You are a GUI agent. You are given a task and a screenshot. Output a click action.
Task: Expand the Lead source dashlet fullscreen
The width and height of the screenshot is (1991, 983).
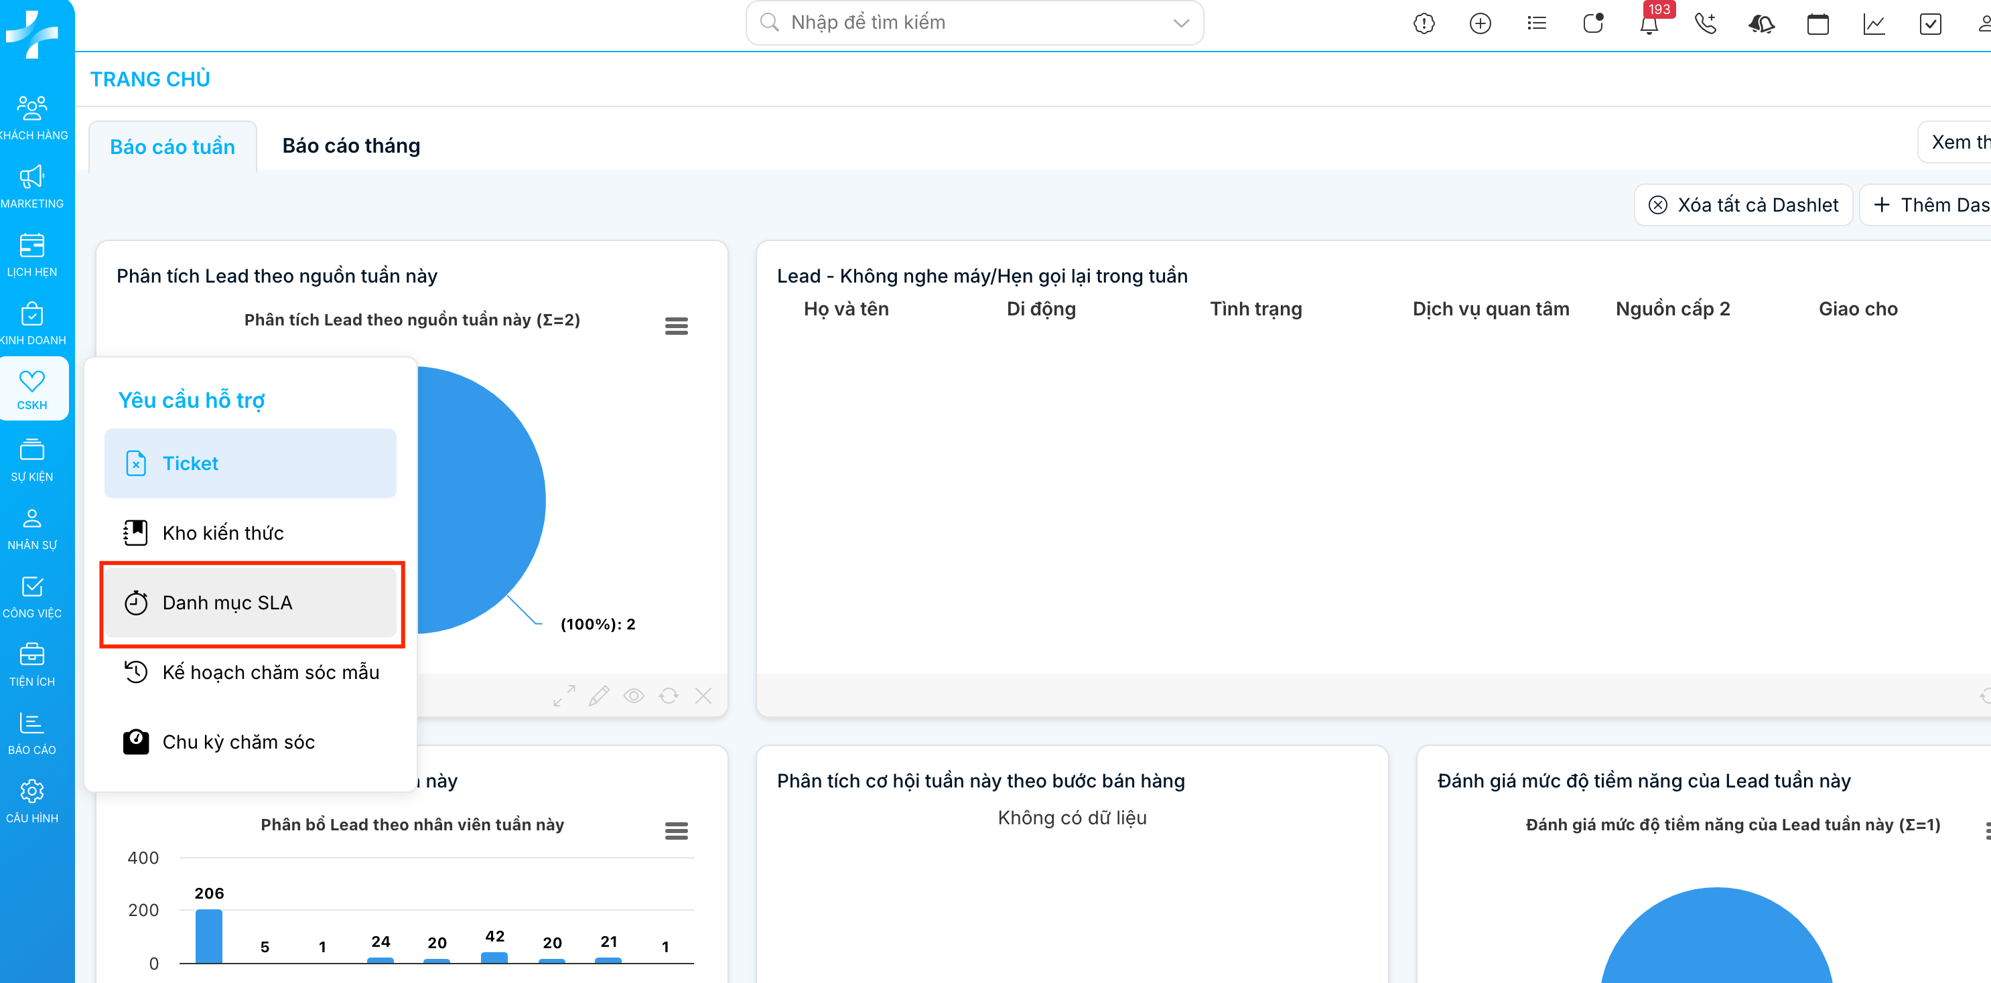[x=564, y=696]
